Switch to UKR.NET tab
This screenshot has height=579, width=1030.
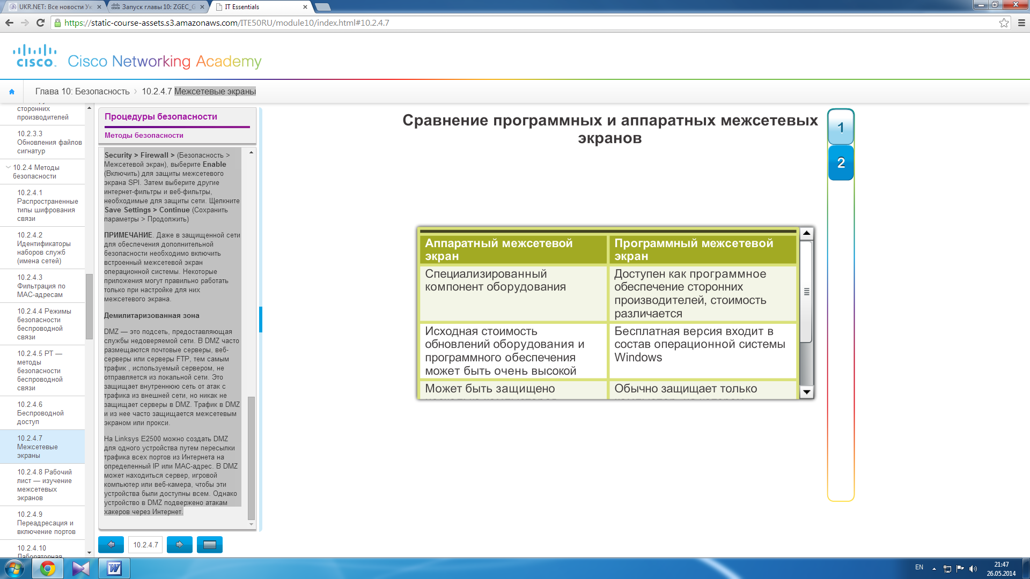click(x=54, y=7)
